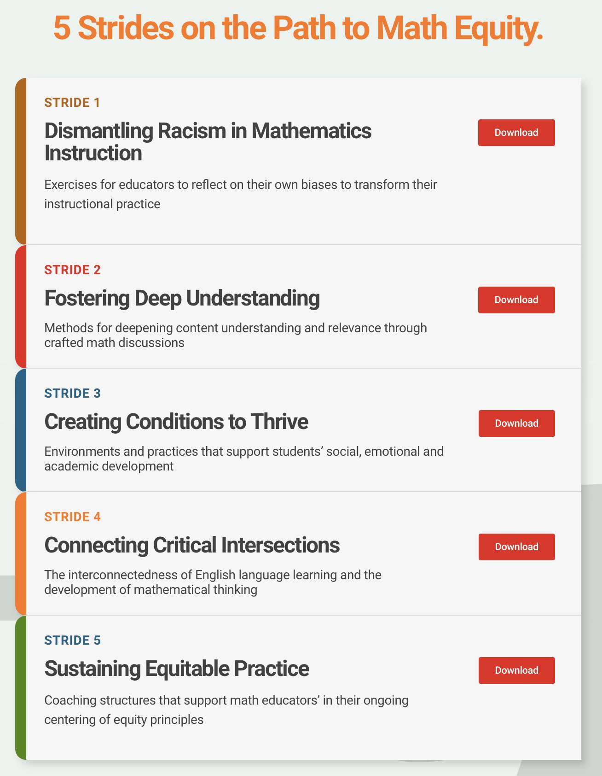Download the Fostering Deep Understanding guide
This screenshot has width=602, height=776.
(x=516, y=300)
